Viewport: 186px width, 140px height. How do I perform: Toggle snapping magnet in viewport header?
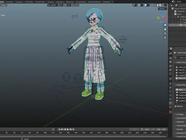[65, 5]
